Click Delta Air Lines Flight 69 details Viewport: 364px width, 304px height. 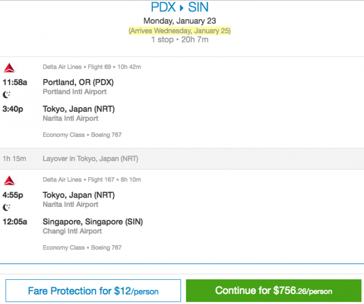(92, 67)
